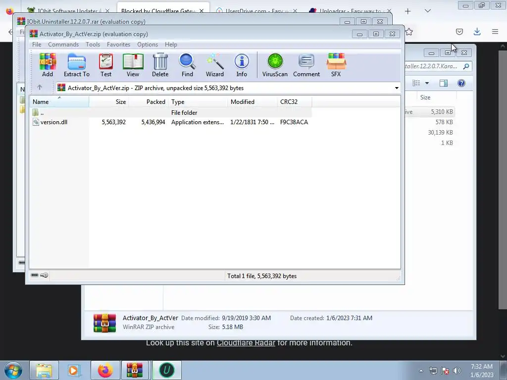Open the View toolbar button

click(133, 65)
